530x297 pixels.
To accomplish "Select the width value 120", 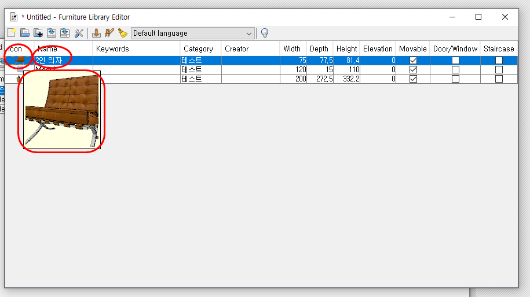I will (293, 70).
